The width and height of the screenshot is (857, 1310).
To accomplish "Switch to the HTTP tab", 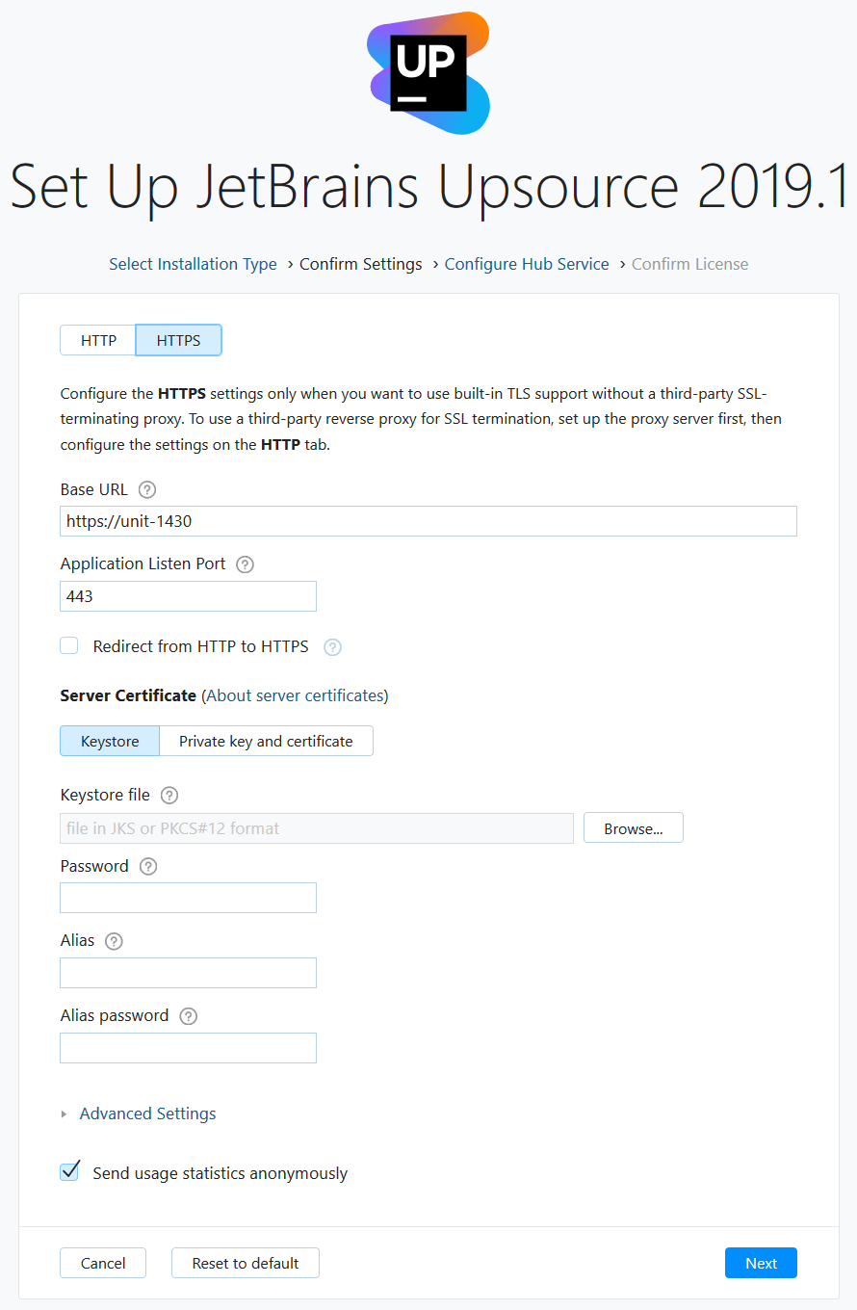I will (x=98, y=340).
